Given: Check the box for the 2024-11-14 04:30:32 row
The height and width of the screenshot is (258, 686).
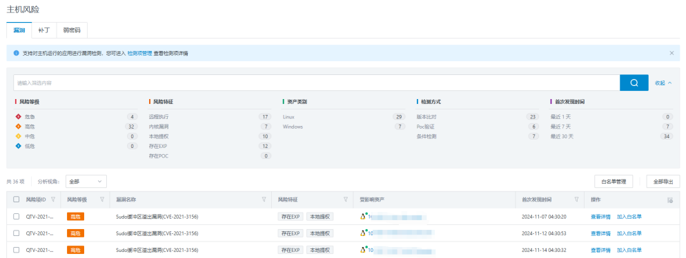Looking at the screenshot, I should tap(16, 250).
